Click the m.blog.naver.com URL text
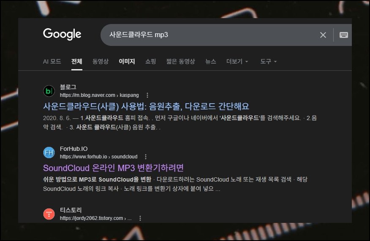370x241 pixels. click(99, 95)
